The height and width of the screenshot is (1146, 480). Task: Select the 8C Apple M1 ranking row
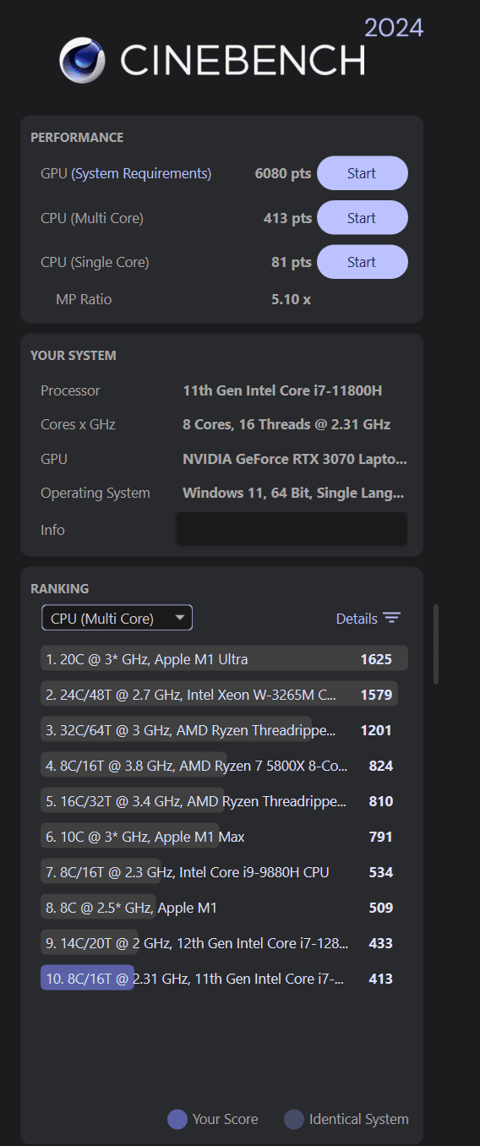coord(224,907)
